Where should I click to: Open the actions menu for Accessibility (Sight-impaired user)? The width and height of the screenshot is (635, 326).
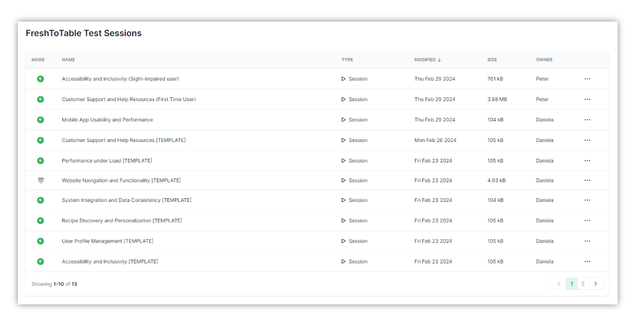587,78
